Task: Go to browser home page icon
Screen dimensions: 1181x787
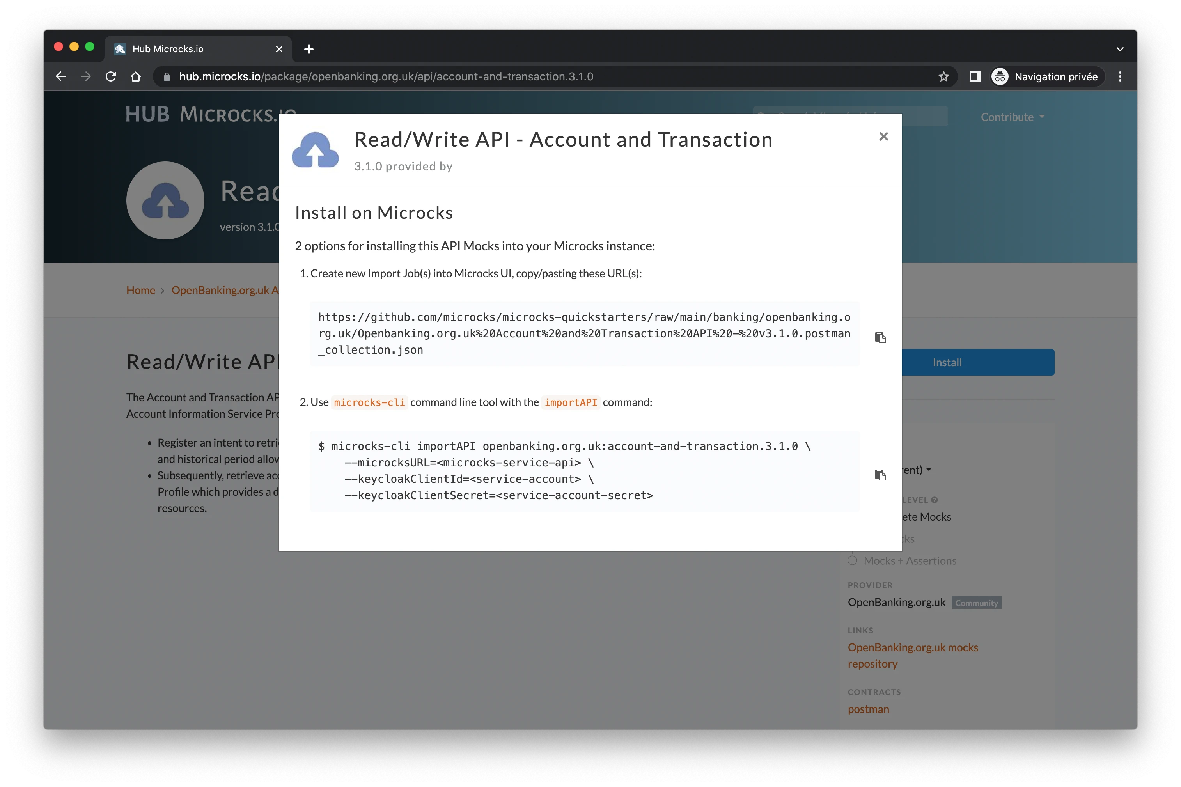Action: tap(135, 77)
